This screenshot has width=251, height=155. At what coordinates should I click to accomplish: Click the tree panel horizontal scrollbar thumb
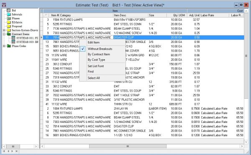[13, 146]
